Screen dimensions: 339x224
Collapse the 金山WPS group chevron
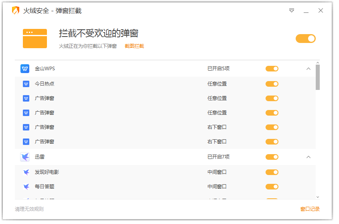[x=309, y=69]
